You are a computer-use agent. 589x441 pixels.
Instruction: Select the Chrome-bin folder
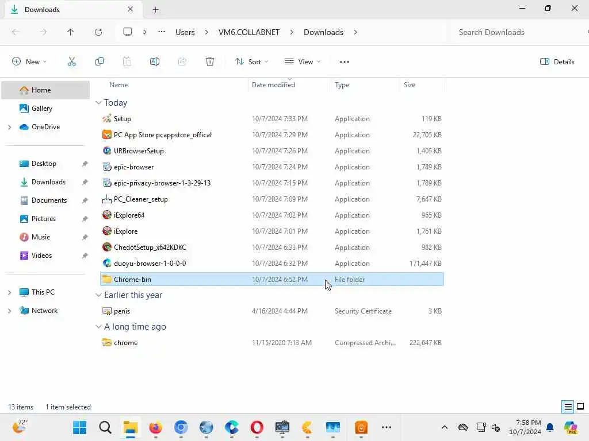[272, 280]
